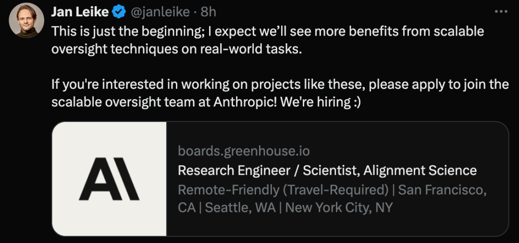This screenshot has height=243, width=519.
Task: Click the 'We're hiring :)' text
Action: click(x=320, y=102)
